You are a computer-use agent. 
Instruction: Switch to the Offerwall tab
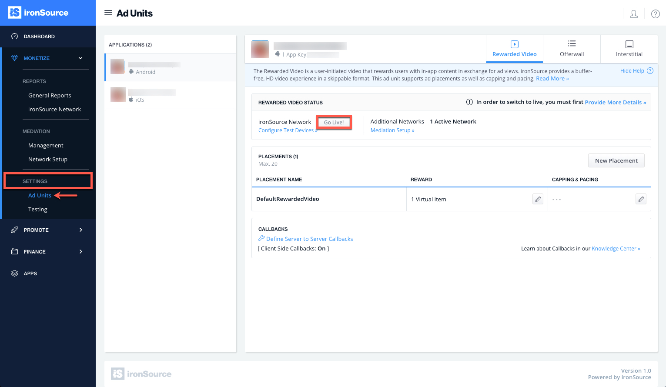pos(572,49)
